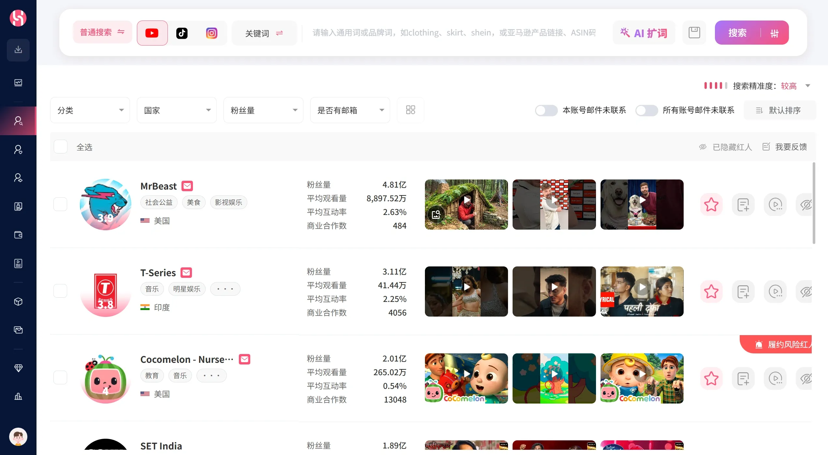
Task: Toggle 本账号邮件未联系 switch
Action: click(546, 110)
